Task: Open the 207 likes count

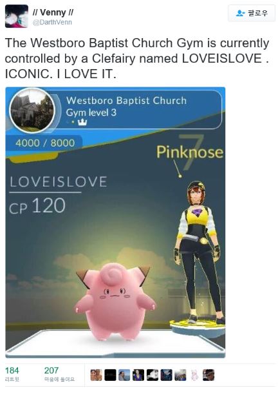Action: (59, 373)
